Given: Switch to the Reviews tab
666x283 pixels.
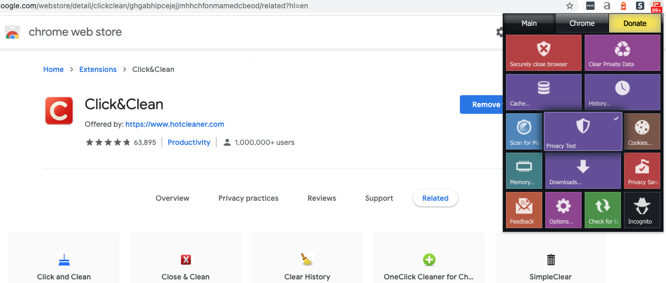Looking at the screenshot, I should 322,198.
